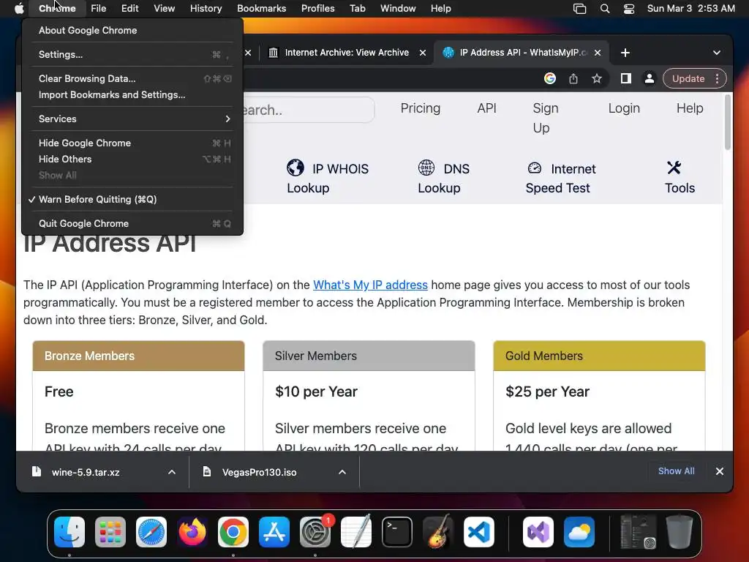The height and width of the screenshot is (562, 749).
Task: Choose Quit Google Chrome
Action: click(132, 223)
